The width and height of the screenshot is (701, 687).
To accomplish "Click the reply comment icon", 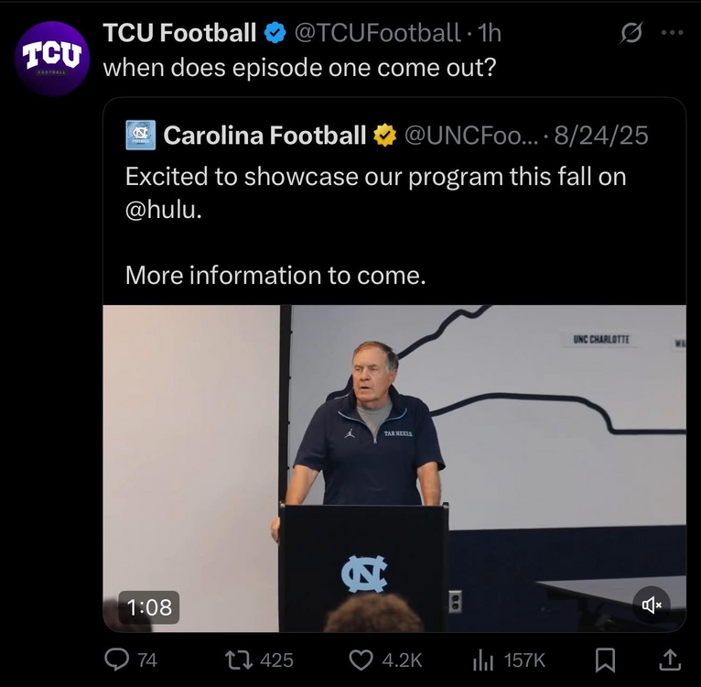I will pos(118,660).
